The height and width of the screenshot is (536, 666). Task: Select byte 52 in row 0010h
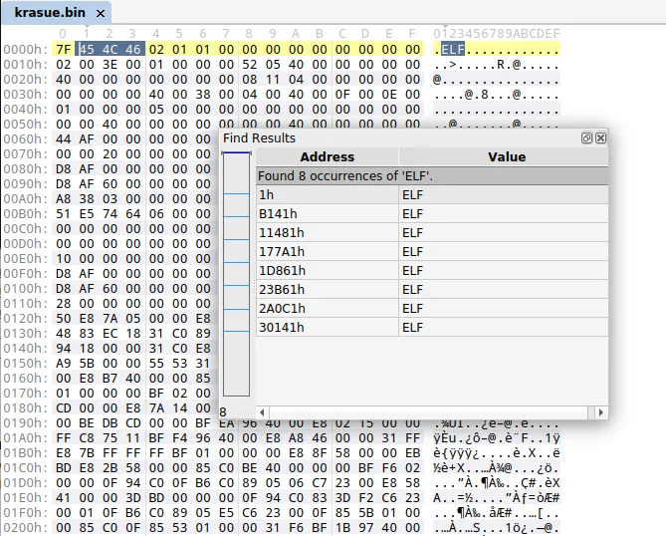click(x=250, y=65)
